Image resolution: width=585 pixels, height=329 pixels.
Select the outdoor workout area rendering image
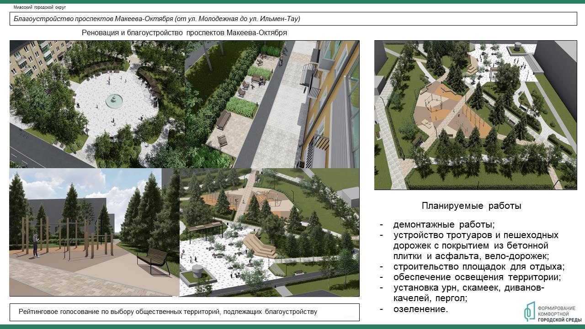94,232
